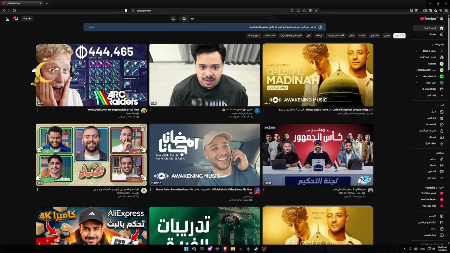Open options menu for WORLD RECORD video

pos(37,110)
